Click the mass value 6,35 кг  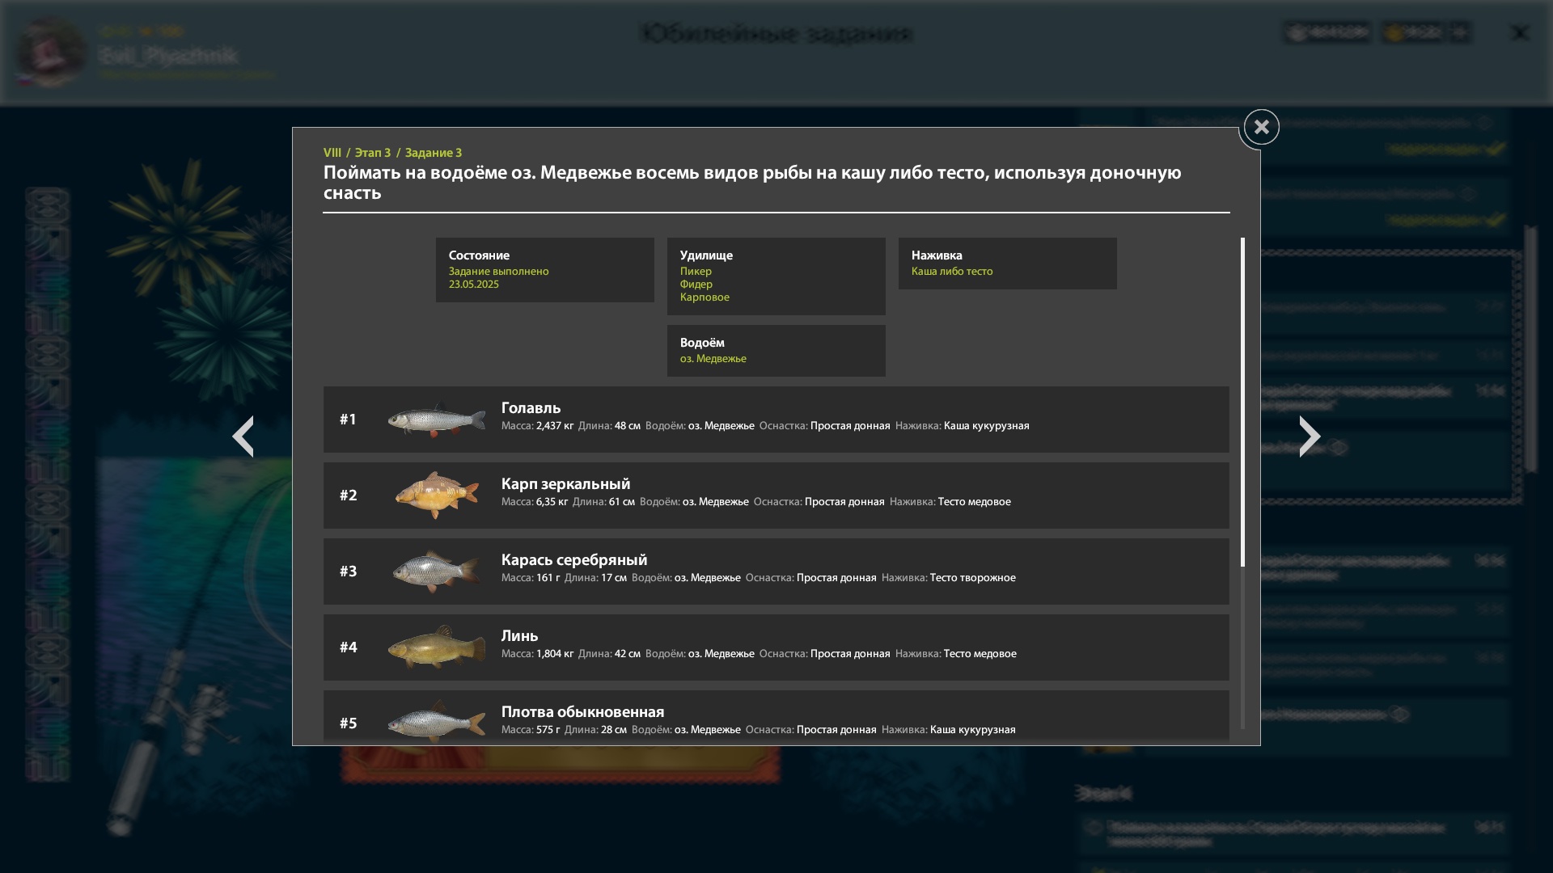pyautogui.click(x=552, y=502)
